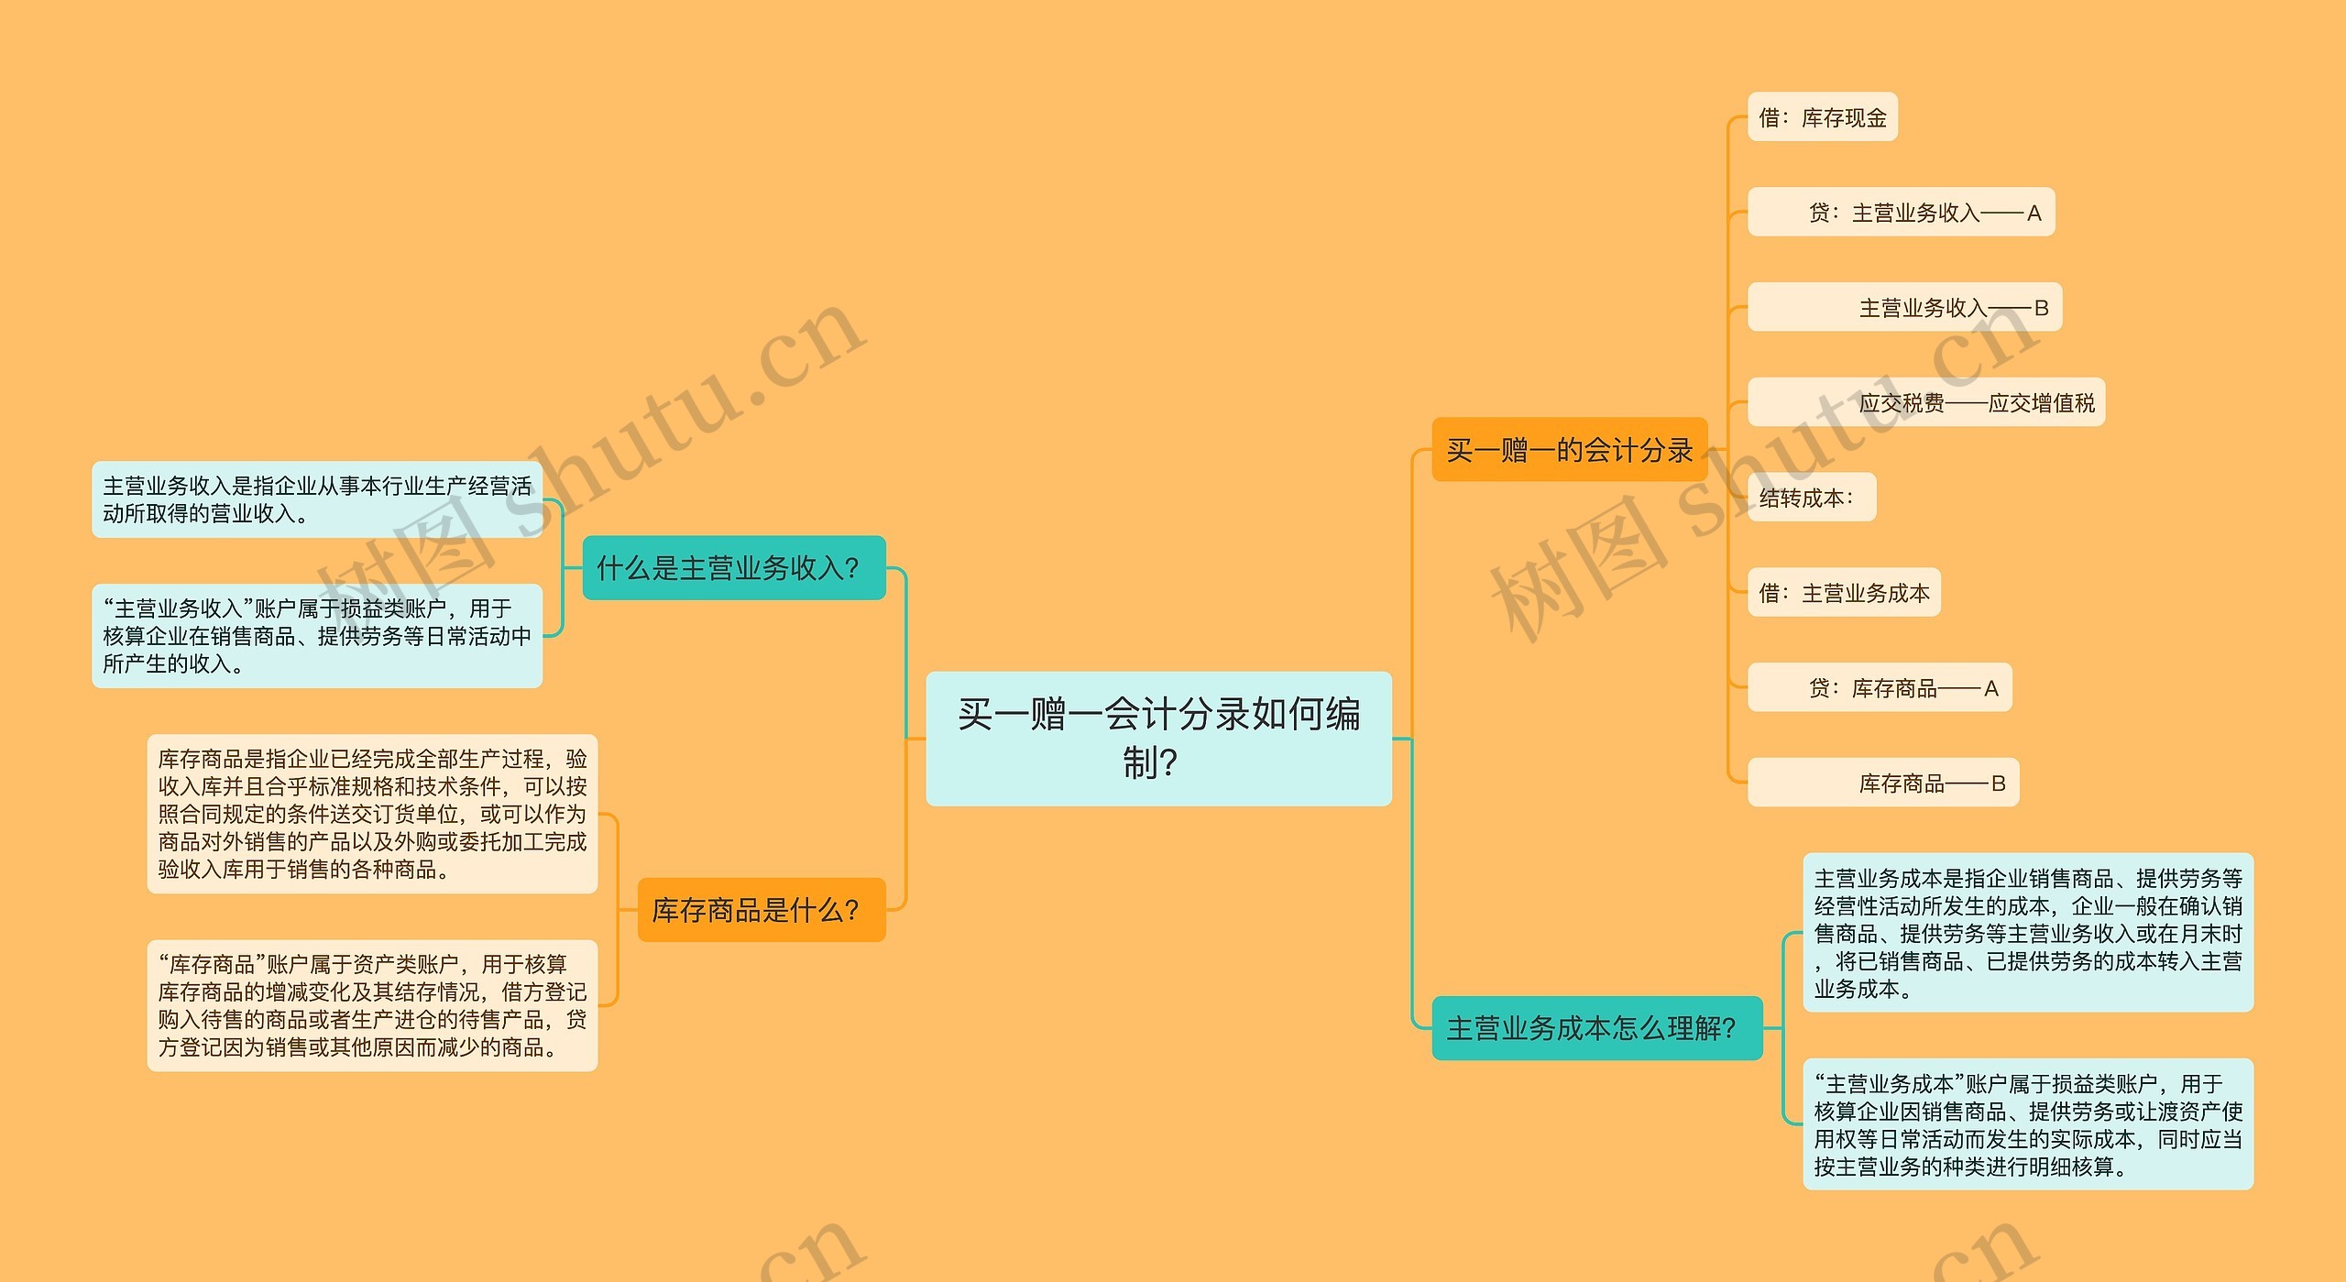Select note starting “库存商品”账户属于资产类账户

372,1005
